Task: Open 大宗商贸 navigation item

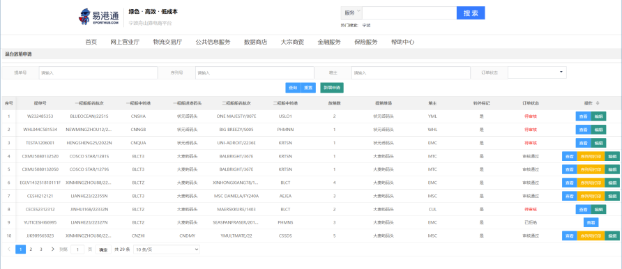Action: click(x=292, y=42)
